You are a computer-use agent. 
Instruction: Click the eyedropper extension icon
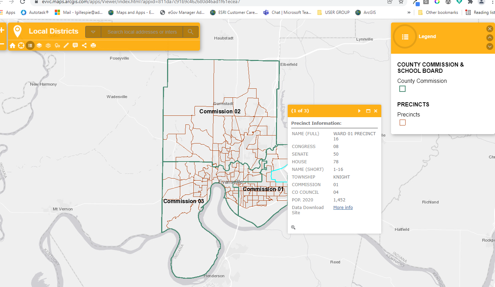tap(416, 2)
